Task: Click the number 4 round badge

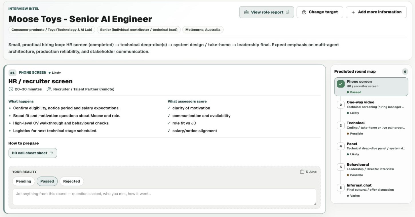Action: [x=341, y=146]
